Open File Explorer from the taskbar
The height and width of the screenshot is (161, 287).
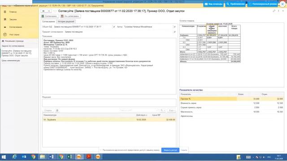(43, 157)
